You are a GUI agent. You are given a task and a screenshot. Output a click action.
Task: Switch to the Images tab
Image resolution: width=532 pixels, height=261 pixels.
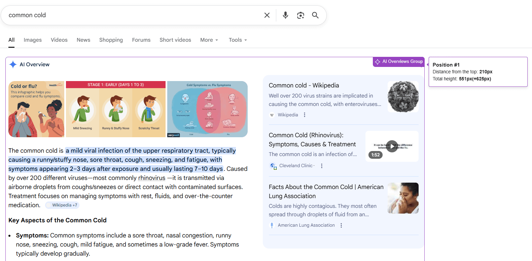click(x=33, y=40)
